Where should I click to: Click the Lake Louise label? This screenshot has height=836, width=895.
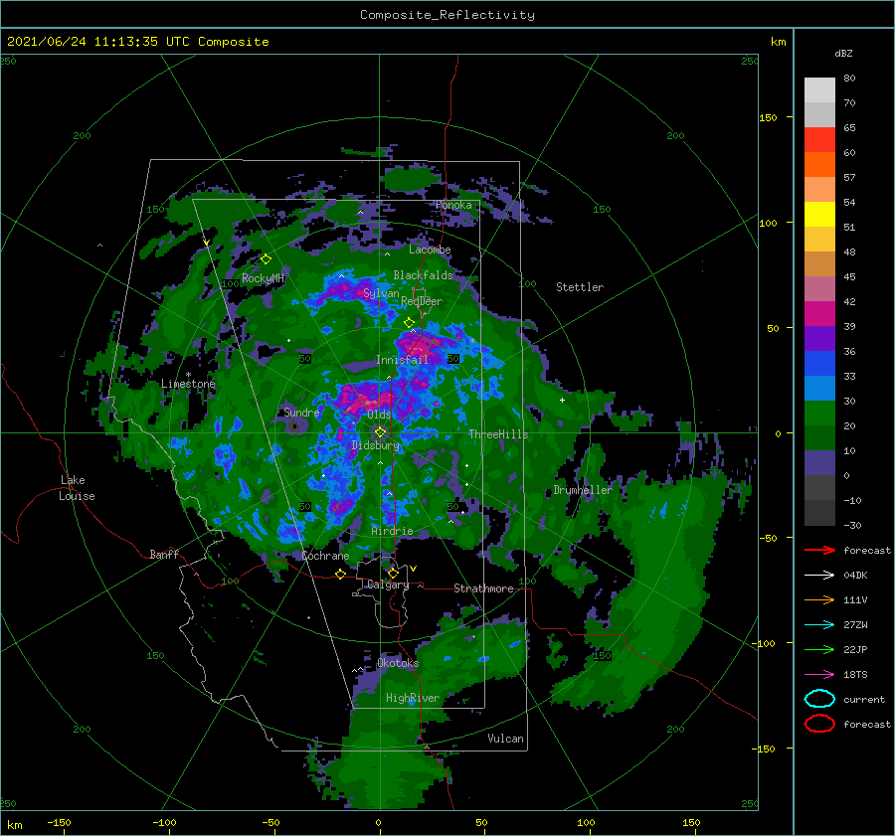tap(77, 488)
